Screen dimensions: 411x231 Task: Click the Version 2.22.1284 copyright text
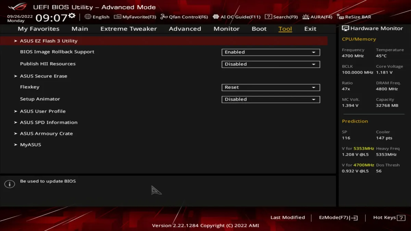click(206, 226)
